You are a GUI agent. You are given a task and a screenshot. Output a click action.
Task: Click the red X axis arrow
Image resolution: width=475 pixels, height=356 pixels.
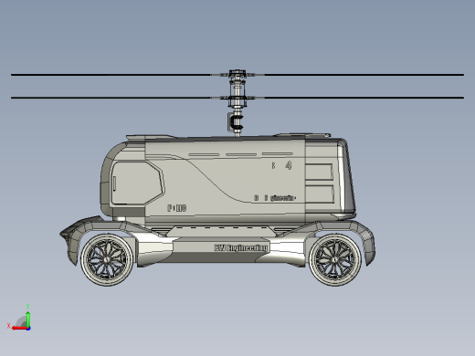point(19,328)
